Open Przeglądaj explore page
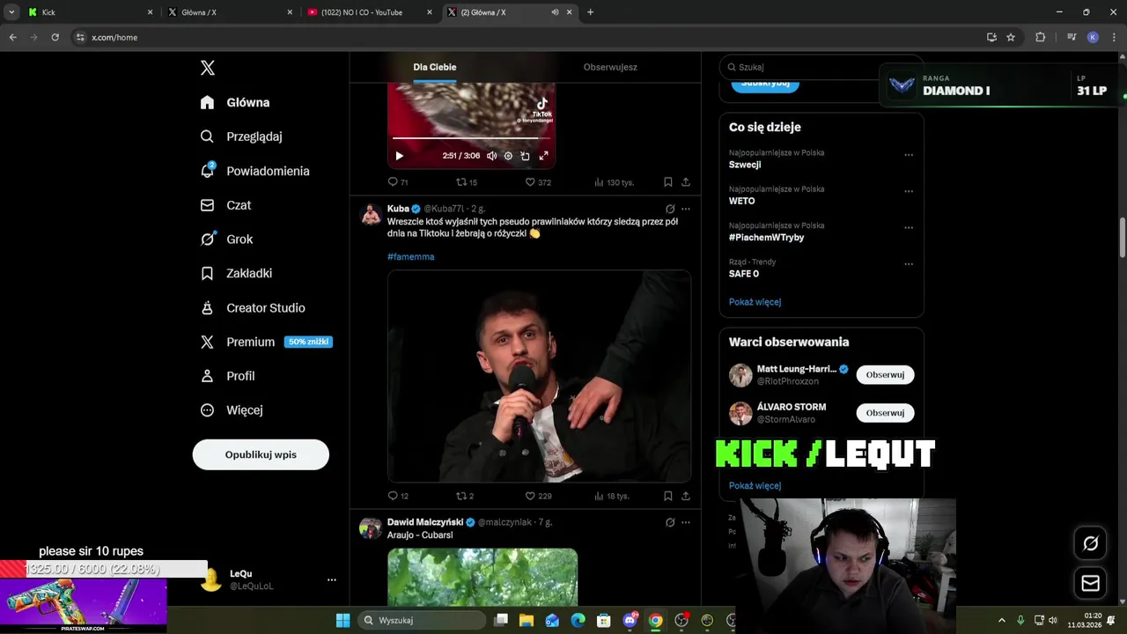This screenshot has width=1127, height=634. 241,136
